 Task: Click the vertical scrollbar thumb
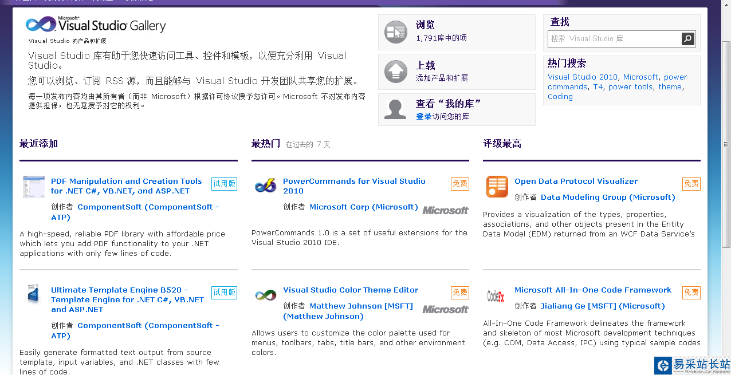tap(726, 144)
